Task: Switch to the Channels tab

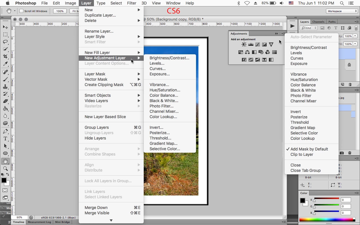Action: tap(318, 22)
